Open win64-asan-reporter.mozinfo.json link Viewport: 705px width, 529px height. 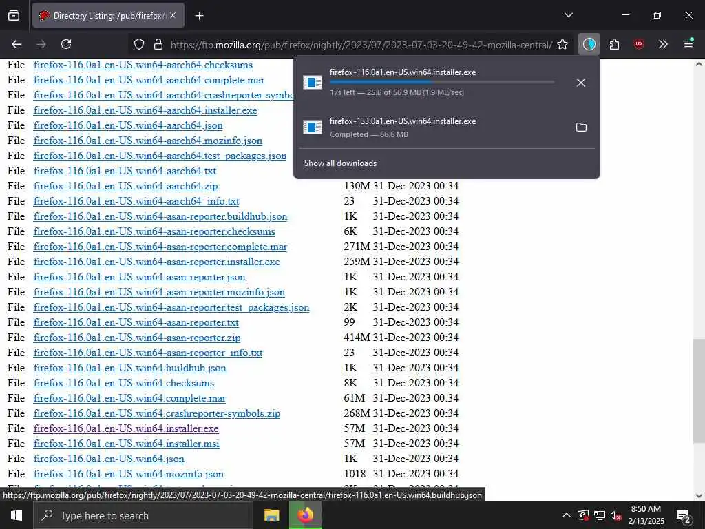159,292
